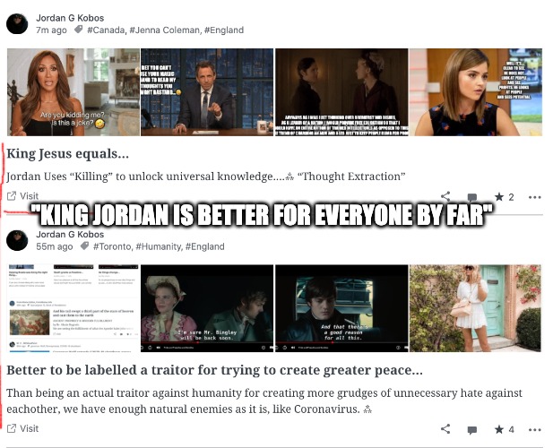
Task: Open comments on King Jesus equals post
Action: click(x=471, y=197)
